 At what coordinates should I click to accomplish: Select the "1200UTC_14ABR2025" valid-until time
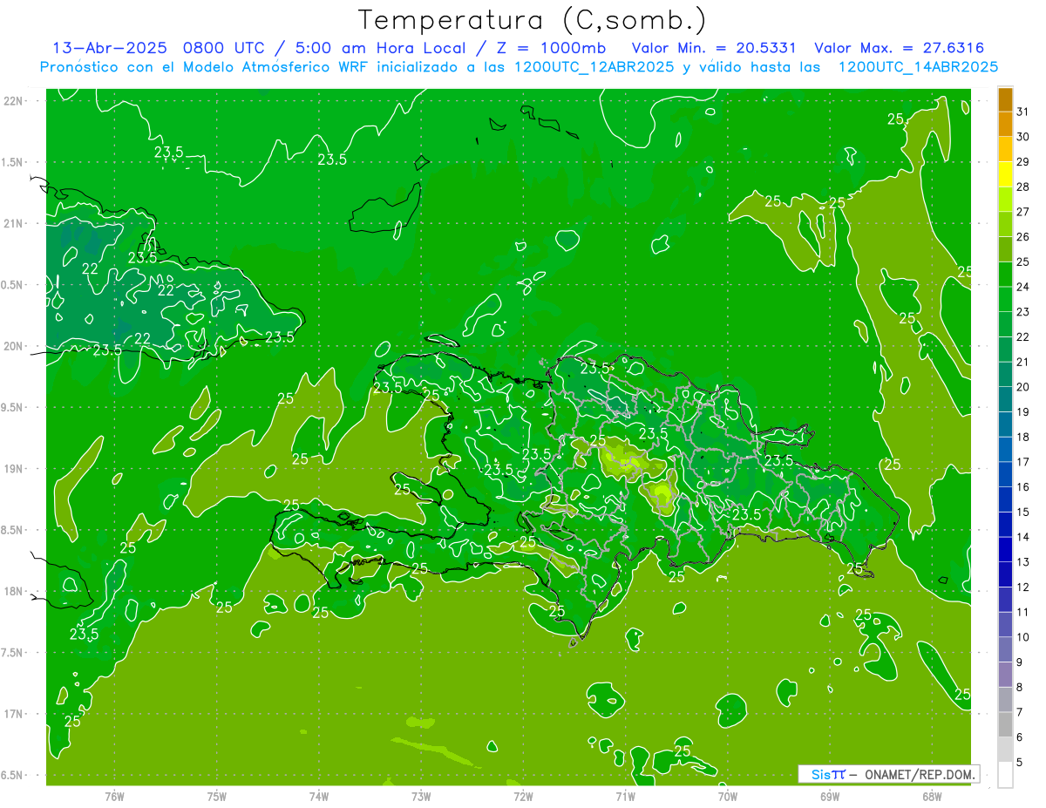tap(918, 67)
